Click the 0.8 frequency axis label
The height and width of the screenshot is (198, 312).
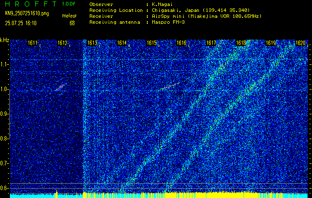[3, 139]
